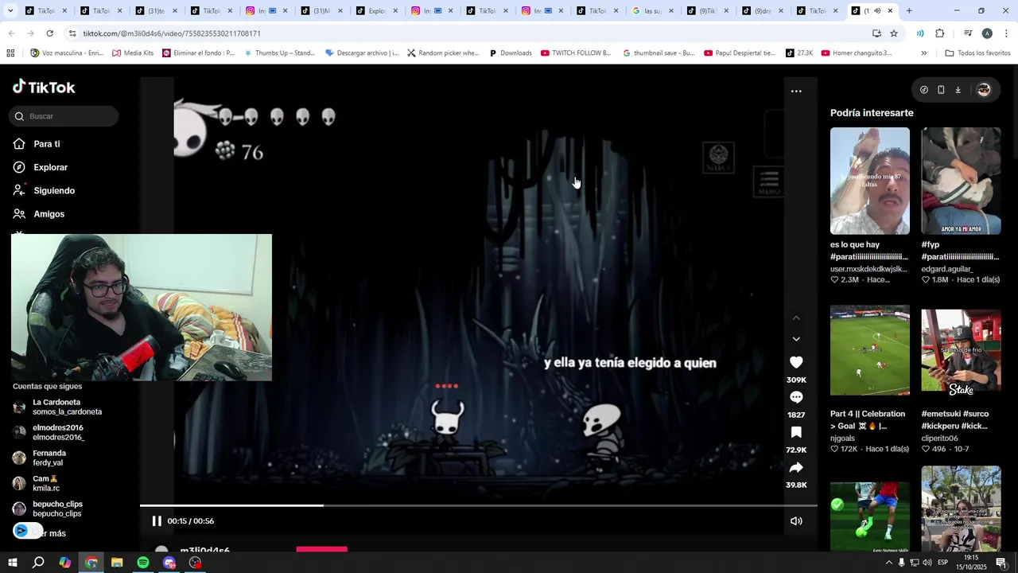The width and height of the screenshot is (1018, 573).
Task: Open Downloads bookmark
Action: pos(510,53)
